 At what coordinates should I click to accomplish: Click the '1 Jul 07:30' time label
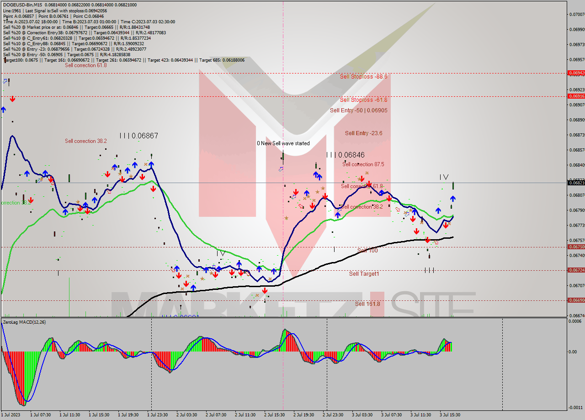[x=40, y=415]
